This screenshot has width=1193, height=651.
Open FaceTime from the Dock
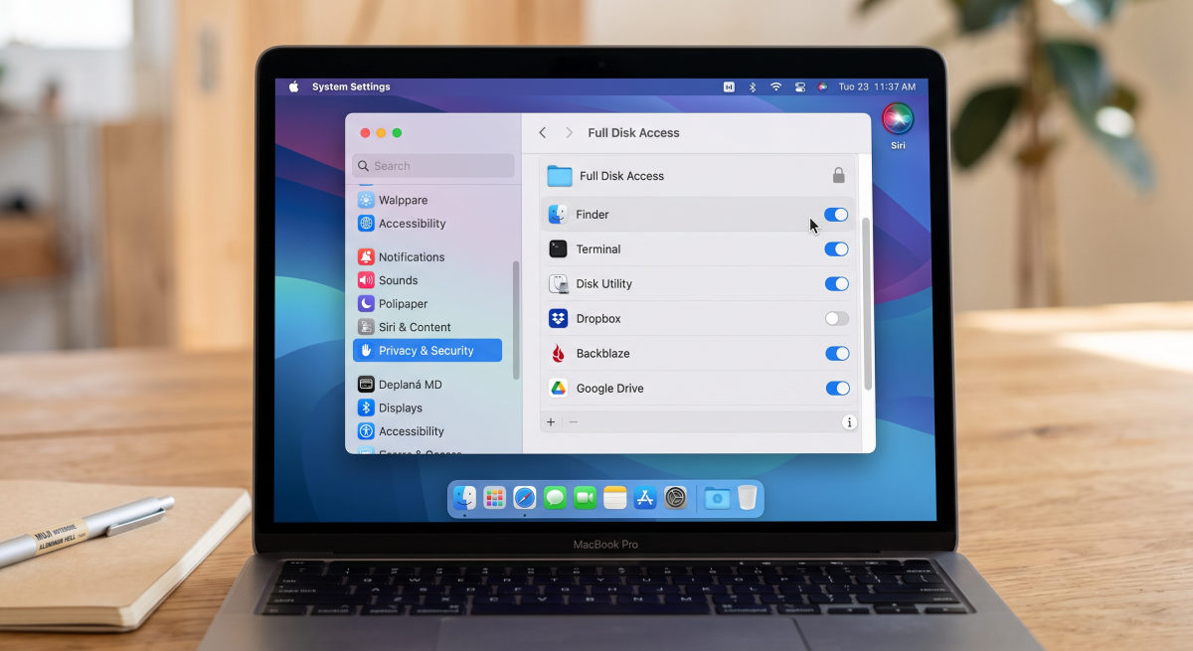pos(586,498)
